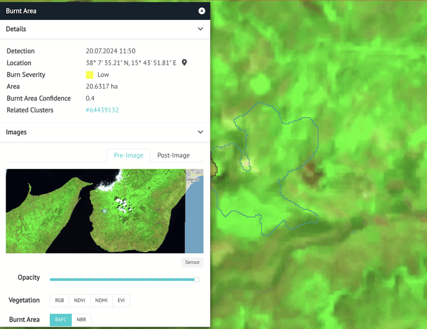Select the Pre-Image tab
Image resolution: width=427 pixels, height=329 pixels.
click(128, 155)
